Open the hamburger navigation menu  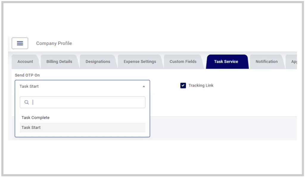20,43
